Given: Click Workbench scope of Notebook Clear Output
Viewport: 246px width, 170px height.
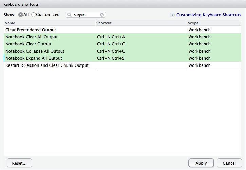Looking at the screenshot, I should (x=214, y=44).
